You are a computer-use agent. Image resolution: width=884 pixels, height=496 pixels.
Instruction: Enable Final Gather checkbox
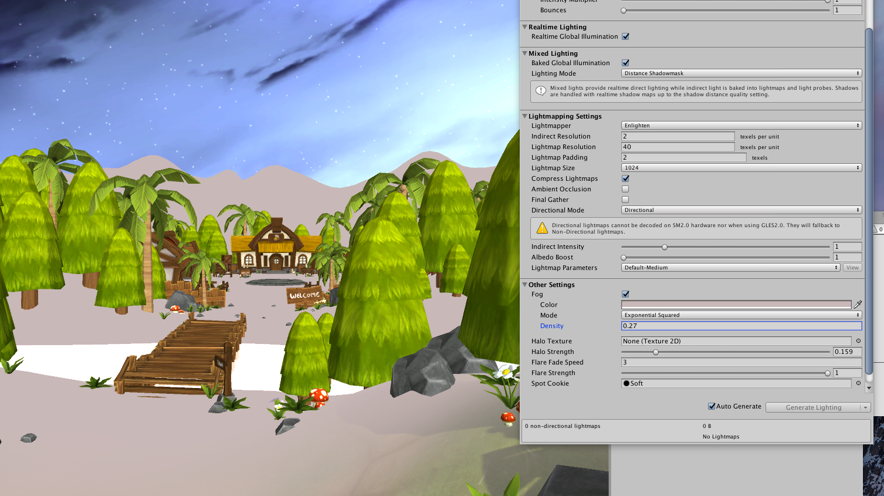[625, 200]
